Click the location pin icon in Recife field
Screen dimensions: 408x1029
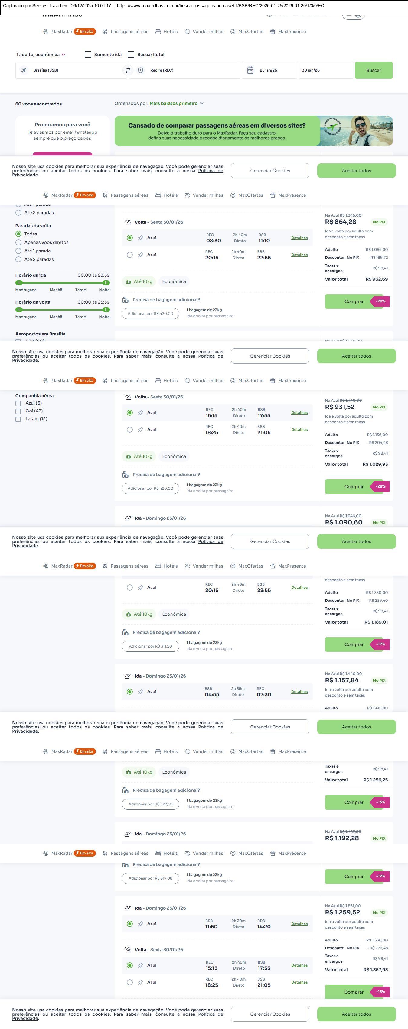(140, 70)
